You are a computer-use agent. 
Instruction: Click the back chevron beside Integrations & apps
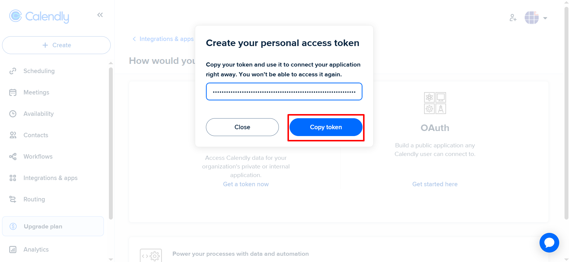[x=134, y=39]
